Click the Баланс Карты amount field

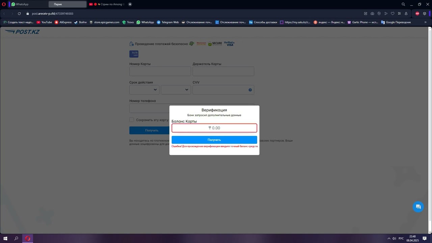point(214,128)
